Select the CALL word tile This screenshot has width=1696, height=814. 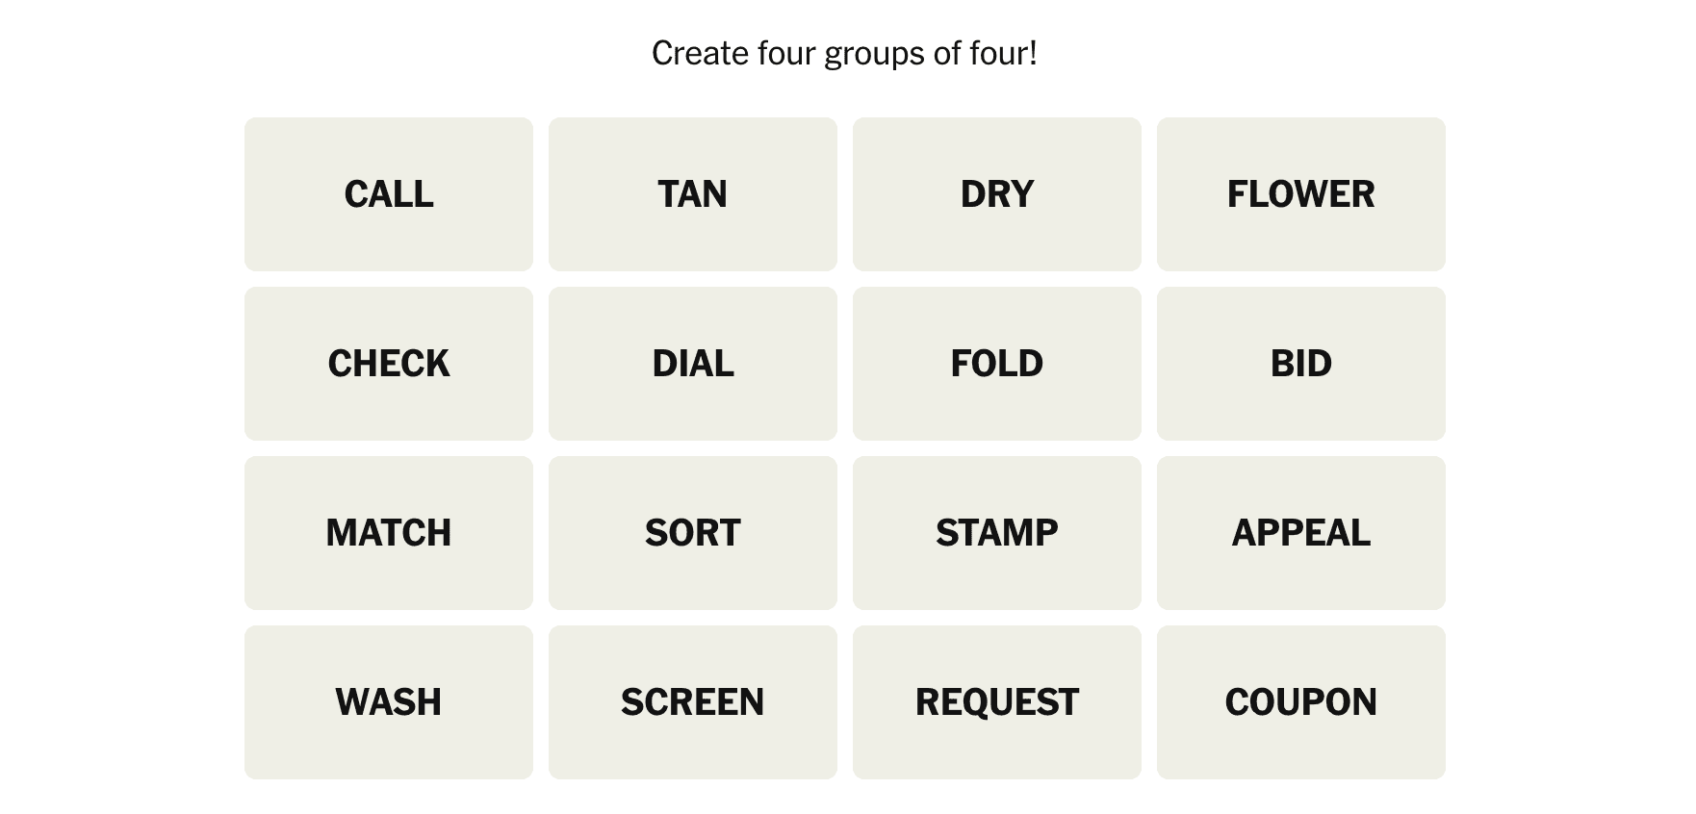(389, 194)
